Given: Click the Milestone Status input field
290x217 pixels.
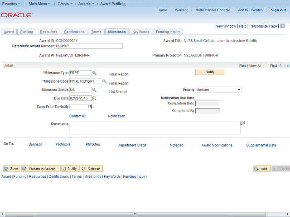Looking at the screenshot, I should (x=81, y=90).
